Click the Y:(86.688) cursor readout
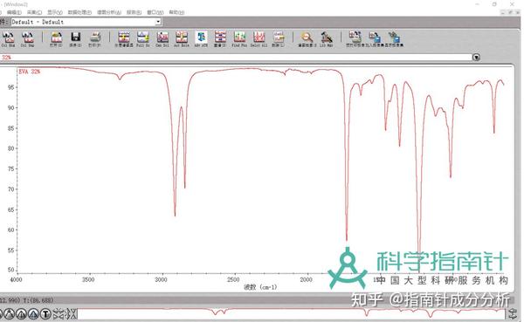This screenshot has width=524, height=322. (38, 300)
